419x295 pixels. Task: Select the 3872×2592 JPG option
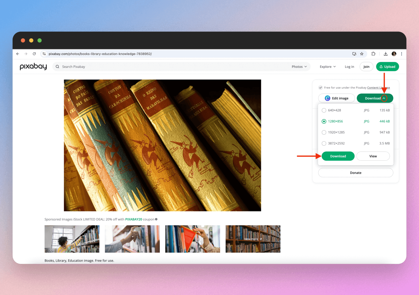[x=324, y=143]
